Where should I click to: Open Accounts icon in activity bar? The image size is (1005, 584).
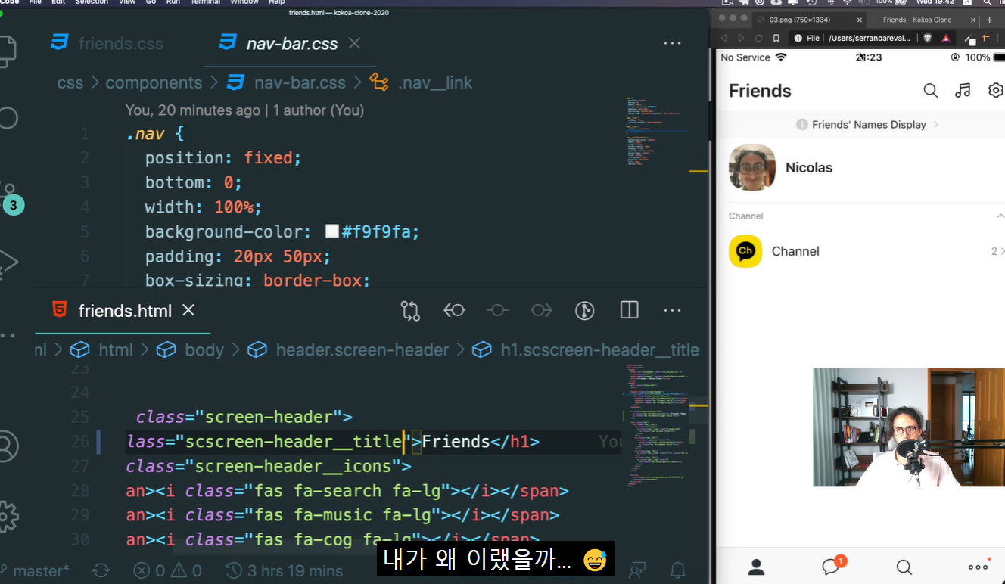8,446
